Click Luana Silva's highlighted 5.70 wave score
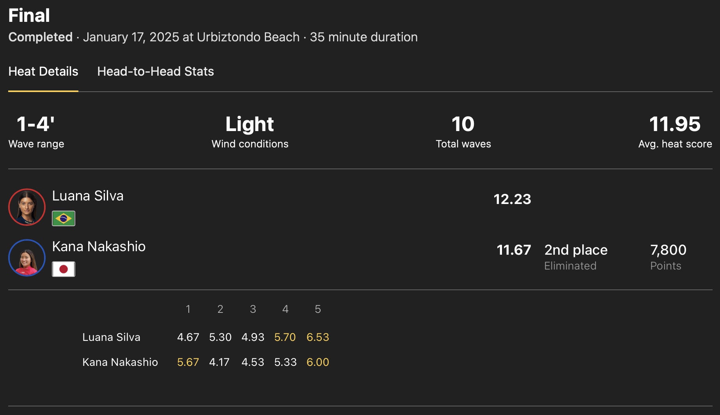Screen dimensions: 720x415 [285, 337]
